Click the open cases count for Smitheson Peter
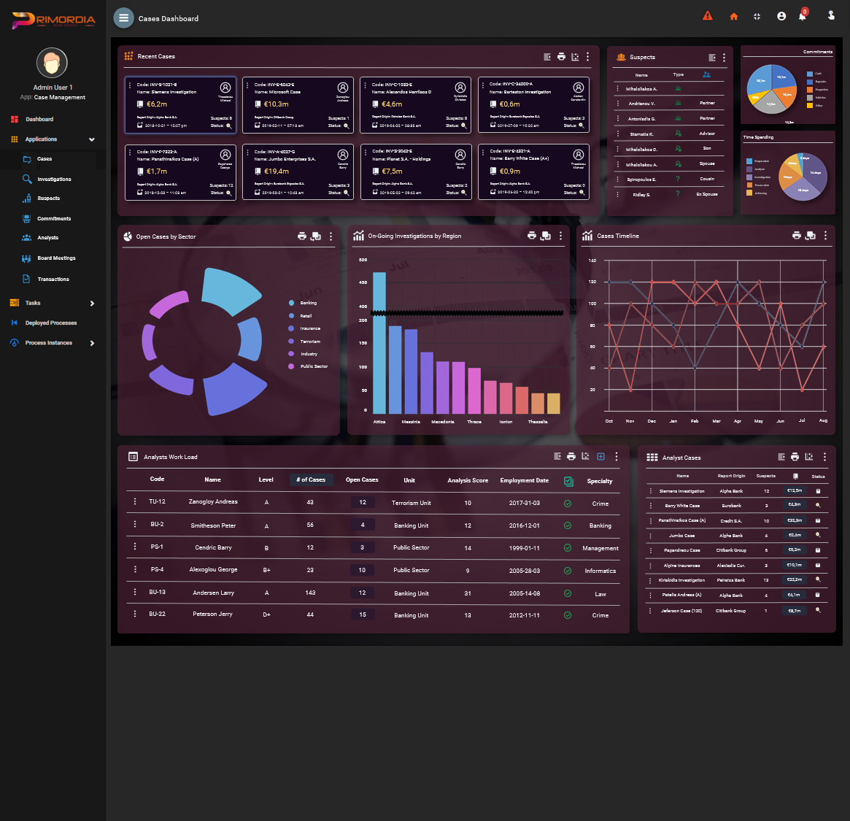The height and width of the screenshot is (821, 850). click(x=363, y=525)
